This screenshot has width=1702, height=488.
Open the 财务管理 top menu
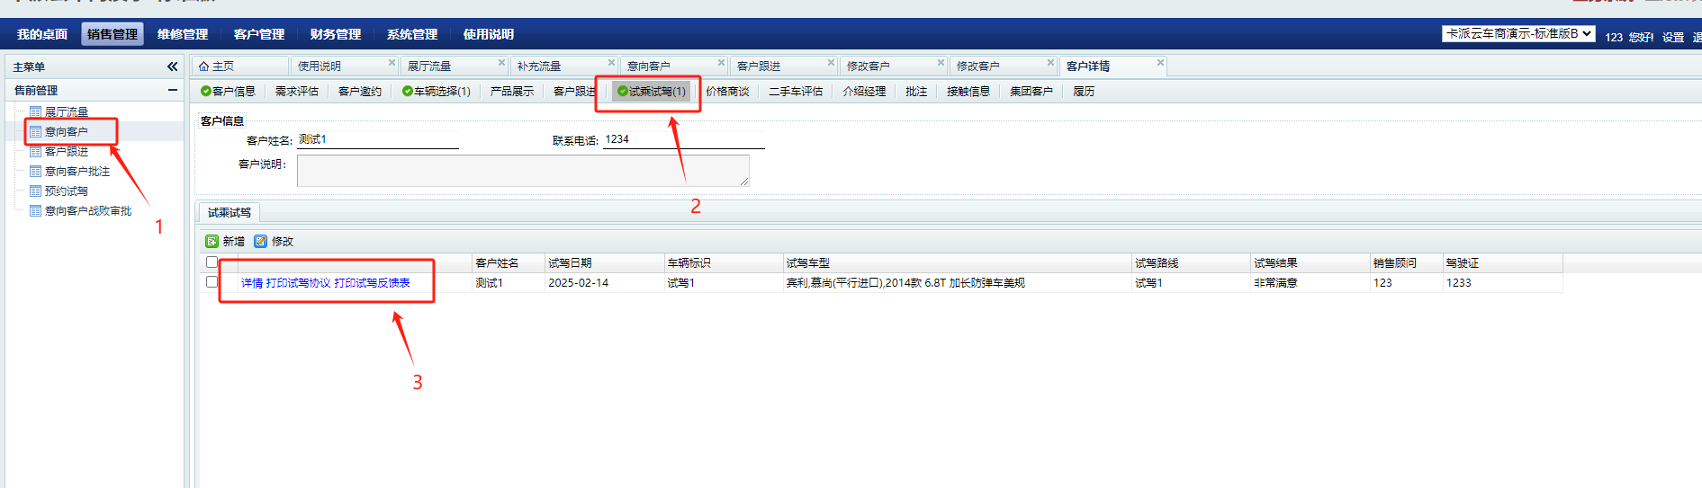335,34
